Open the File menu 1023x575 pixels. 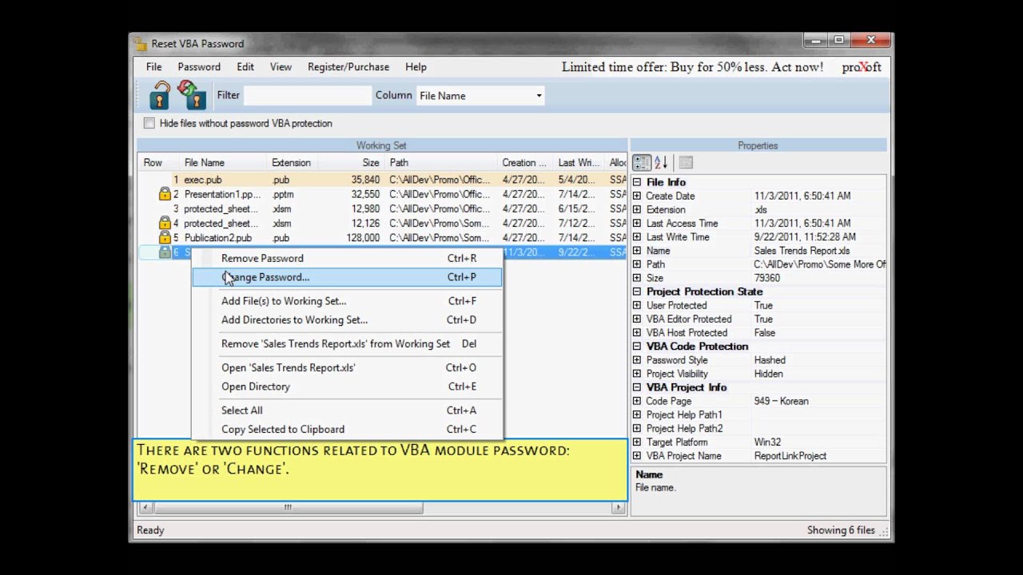tap(153, 67)
